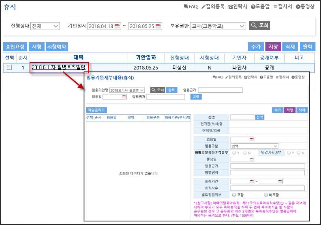Open calendar for end date 2018.05.25
321x225 pixels.
point(158,26)
